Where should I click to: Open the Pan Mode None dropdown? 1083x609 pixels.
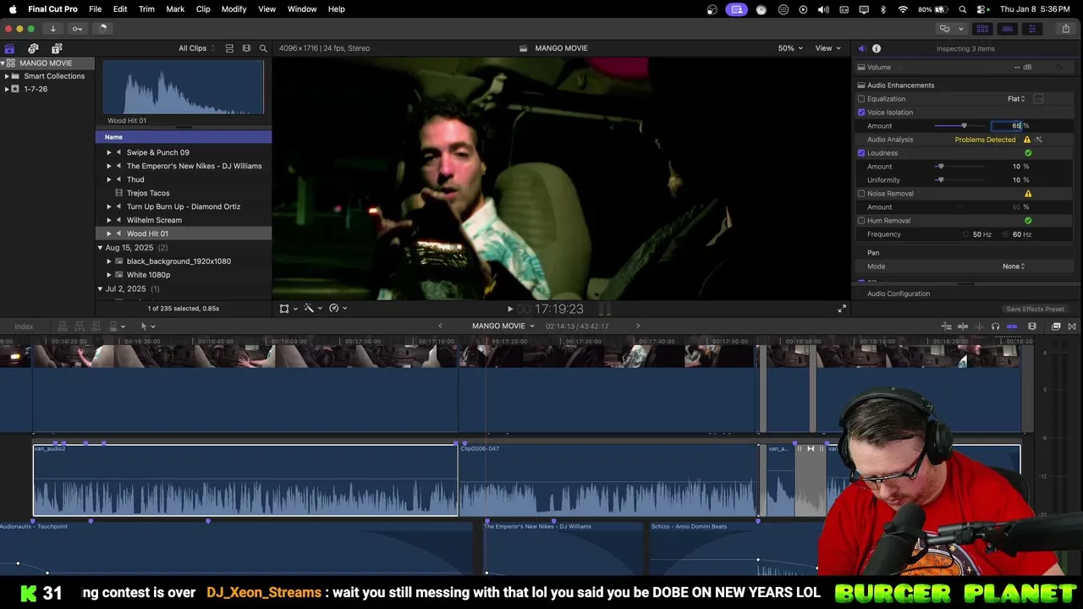click(x=1014, y=266)
